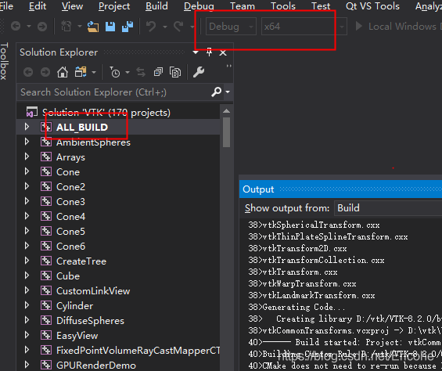Expand the ALL_BUILD project node
The image size is (442, 371).
coord(27,127)
